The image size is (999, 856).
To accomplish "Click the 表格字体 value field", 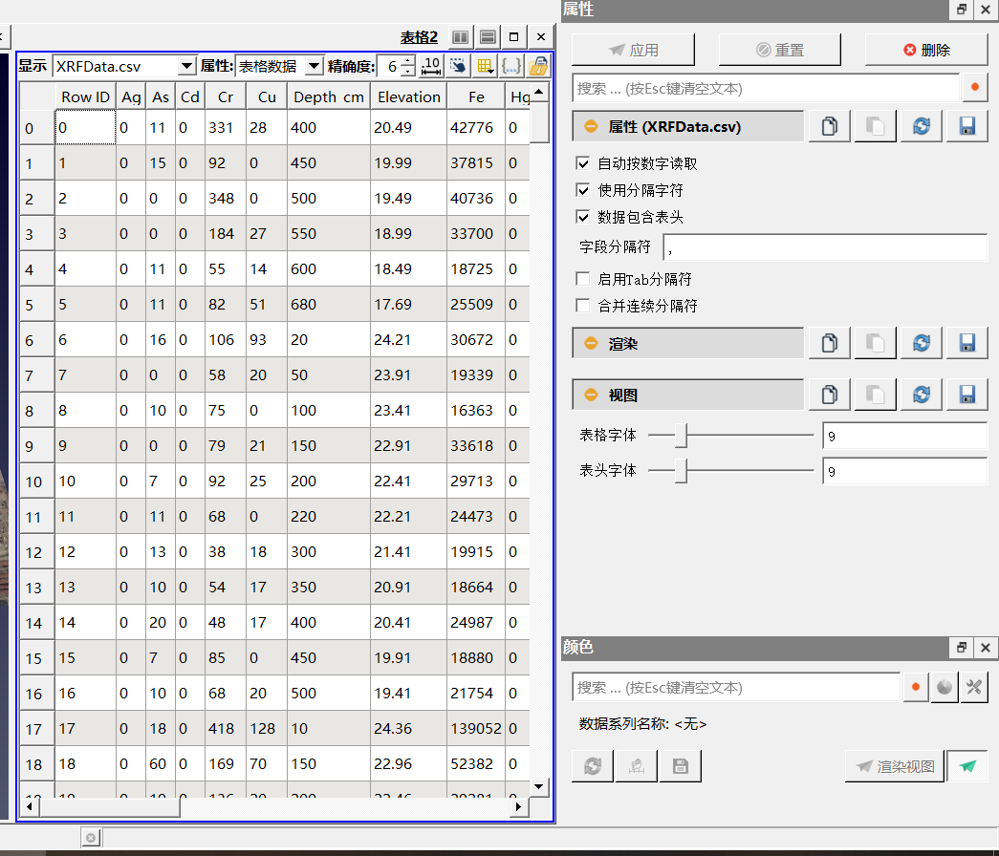I will point(904,437).
